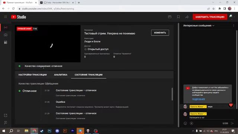238x134 pixels.
Task: Open the hamburger navigation menu
Action: pyautogui.click(x=6, y=17)
